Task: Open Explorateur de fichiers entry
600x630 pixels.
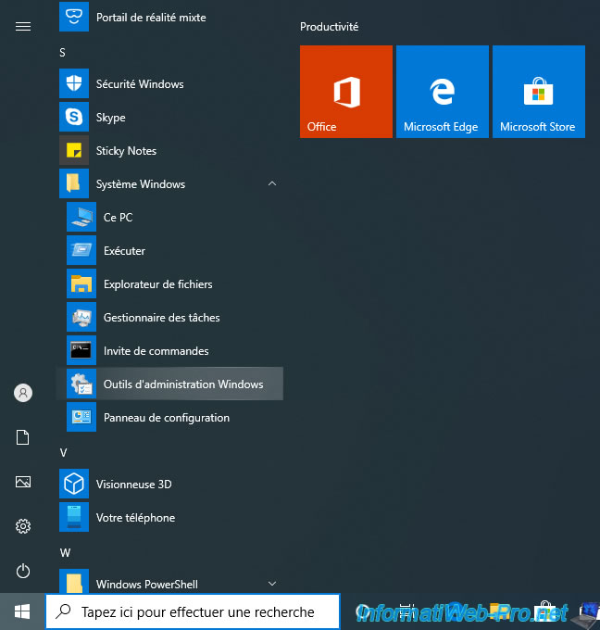Action: pyautogui.click(x=157, y=284)
